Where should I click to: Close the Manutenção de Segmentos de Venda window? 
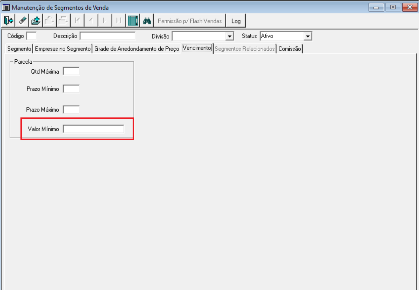click(x=409, y=7)
